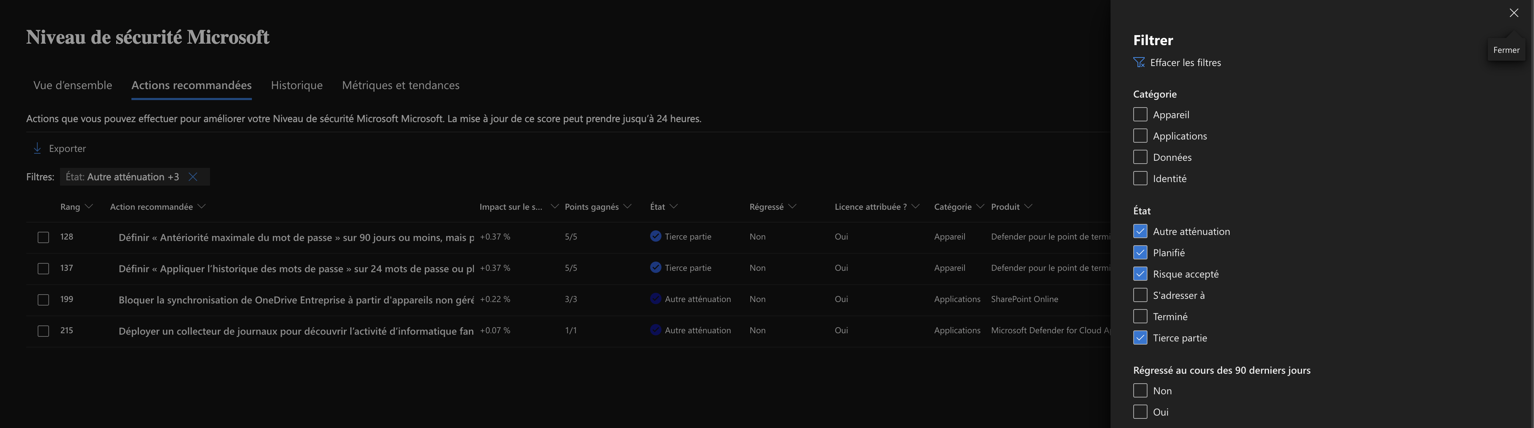
Task: Remove the État filter chip with X
Action: click(x=193, y=177)
